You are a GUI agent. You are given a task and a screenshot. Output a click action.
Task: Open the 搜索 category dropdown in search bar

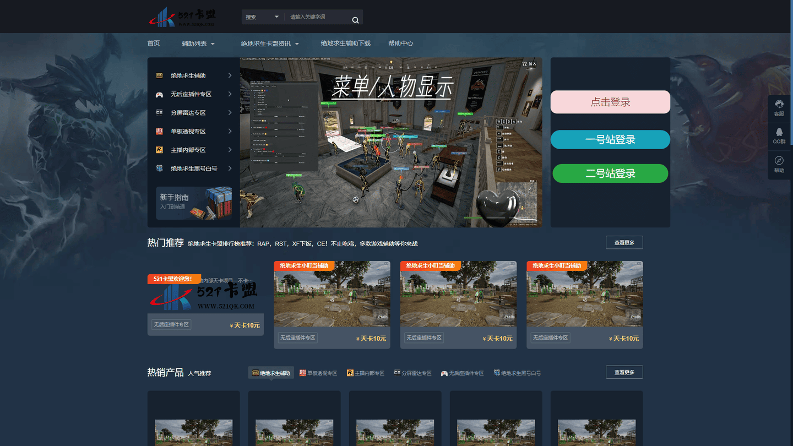point(262,17)
